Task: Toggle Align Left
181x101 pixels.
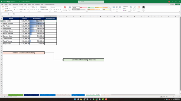Action: coord(31,9)
